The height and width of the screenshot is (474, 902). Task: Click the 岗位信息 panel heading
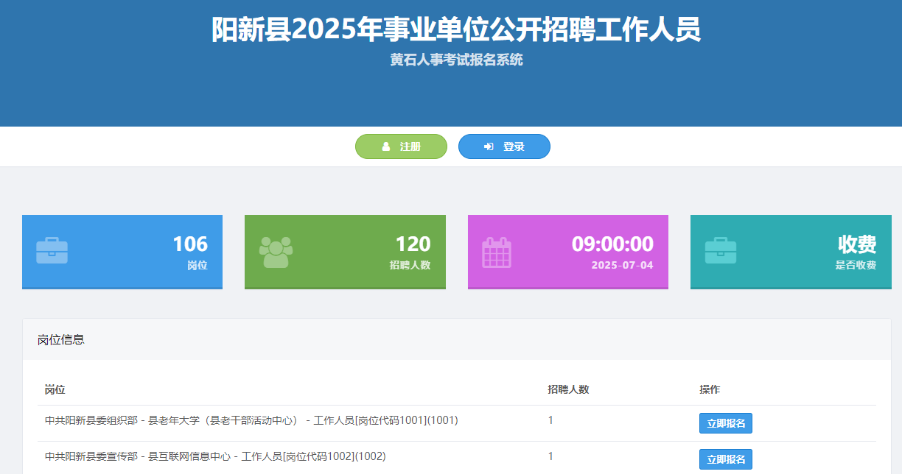tap(61, 339)
